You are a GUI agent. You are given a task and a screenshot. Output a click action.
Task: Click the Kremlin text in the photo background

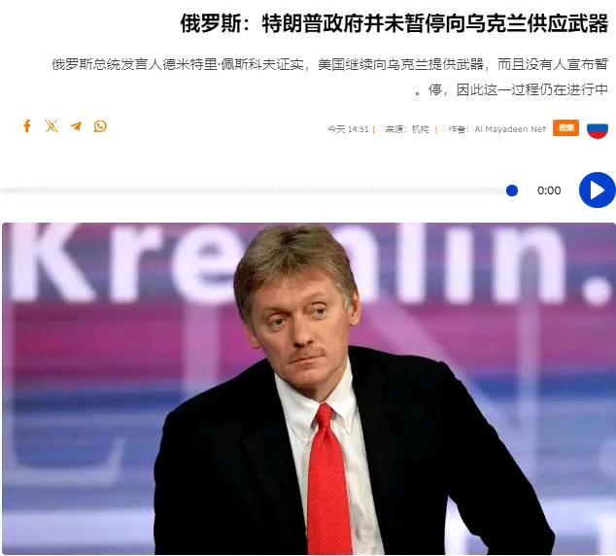click(x=309, y=263)
